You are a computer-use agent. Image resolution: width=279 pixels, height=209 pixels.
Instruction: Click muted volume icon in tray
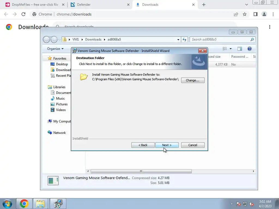251,204
